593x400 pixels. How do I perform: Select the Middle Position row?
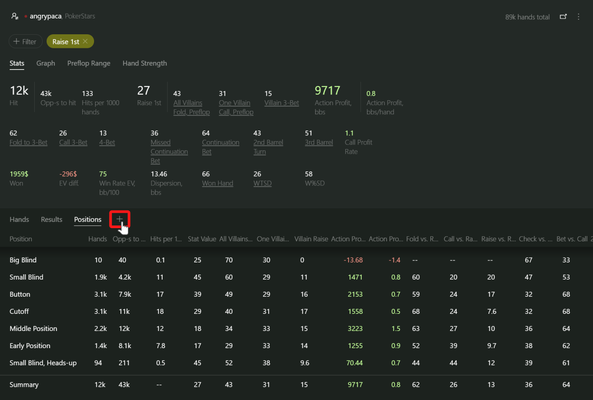33,329
